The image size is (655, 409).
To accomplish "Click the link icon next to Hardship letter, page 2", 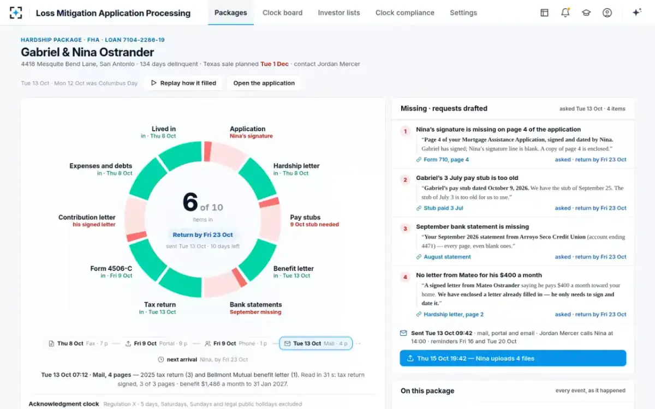I will click(x=419, y=315).
